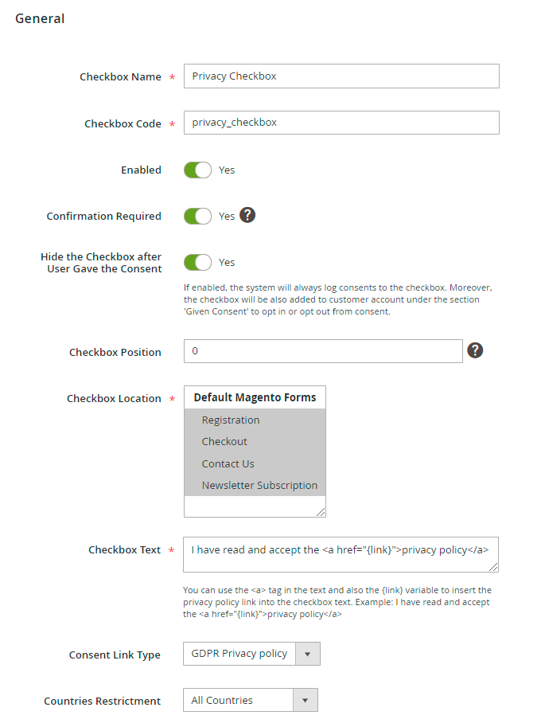Click the Checkbox Text textarea

(341, 554)
